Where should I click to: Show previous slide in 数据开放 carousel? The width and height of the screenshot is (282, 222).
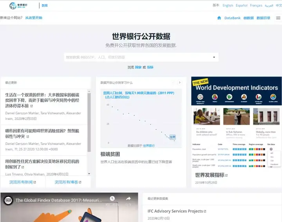pyautogui.click(x=174, y=82)
